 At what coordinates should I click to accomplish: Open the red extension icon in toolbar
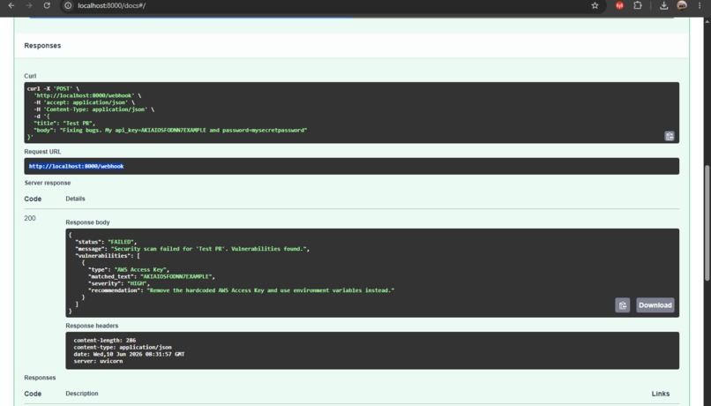(x=619, y=5)
